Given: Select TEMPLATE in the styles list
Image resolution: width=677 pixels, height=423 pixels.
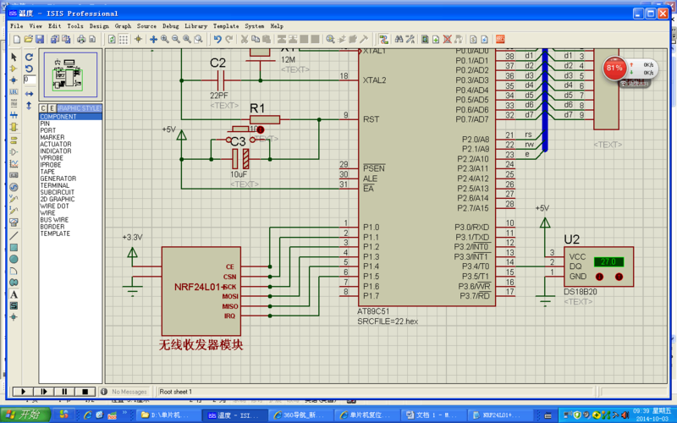Looking at the screenshot, I should point(71,233).
